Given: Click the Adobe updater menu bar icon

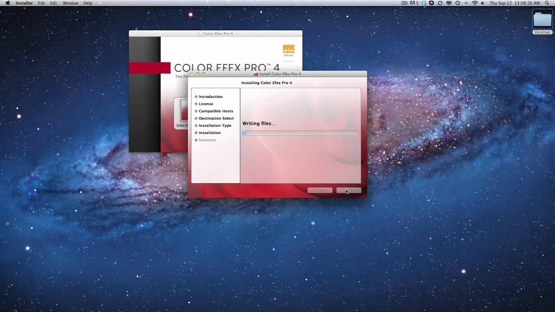Looking at the screenshot, I should [x=414, y=3].
